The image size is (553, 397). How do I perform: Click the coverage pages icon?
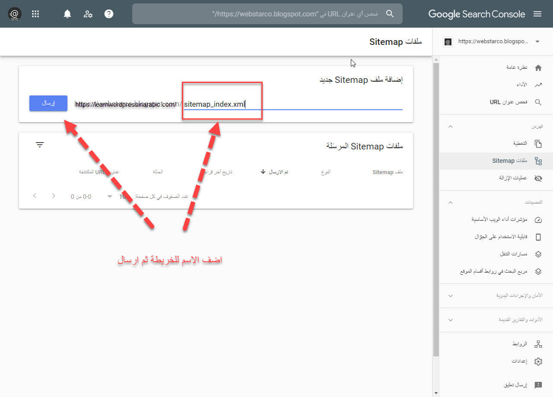[538, 143]
